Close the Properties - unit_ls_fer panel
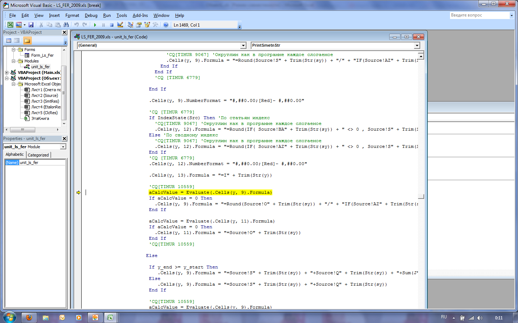This screenshot has height=323, width=518. (x=64, y=139)
